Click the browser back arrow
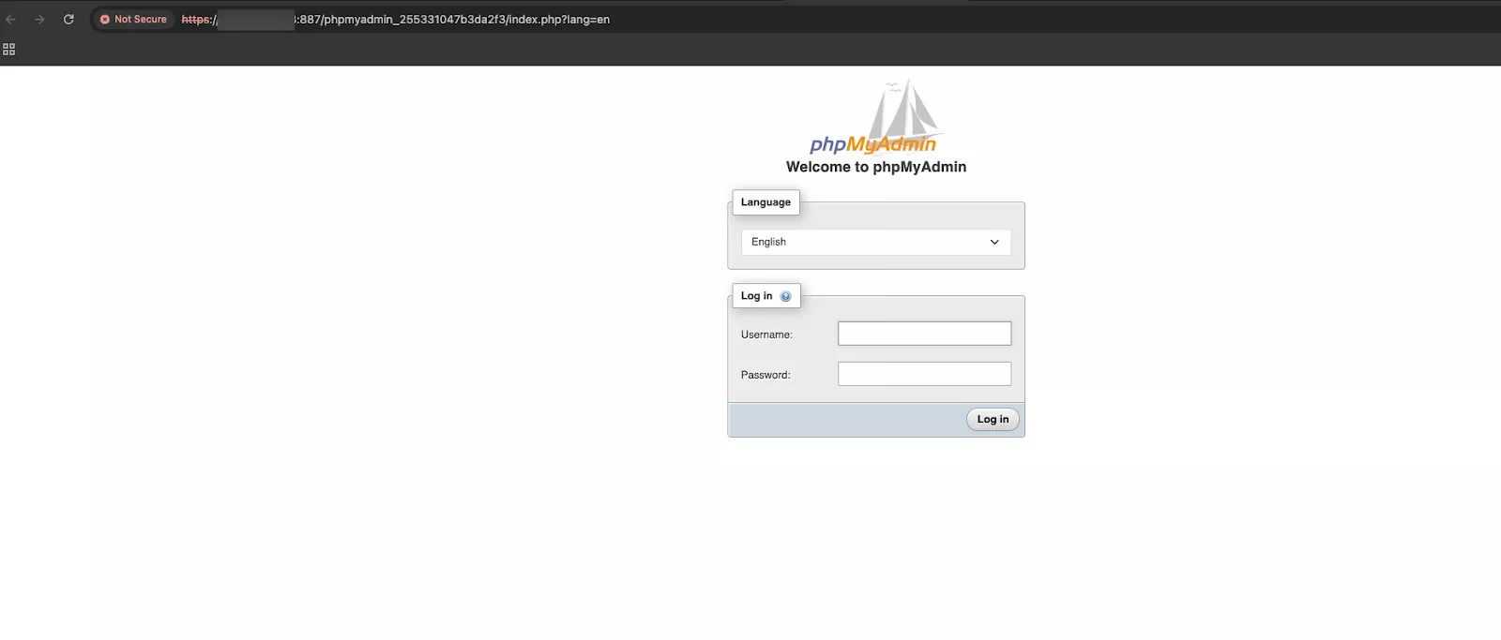The height and width of the screenshot is (640, 1501). pos(11,19)
